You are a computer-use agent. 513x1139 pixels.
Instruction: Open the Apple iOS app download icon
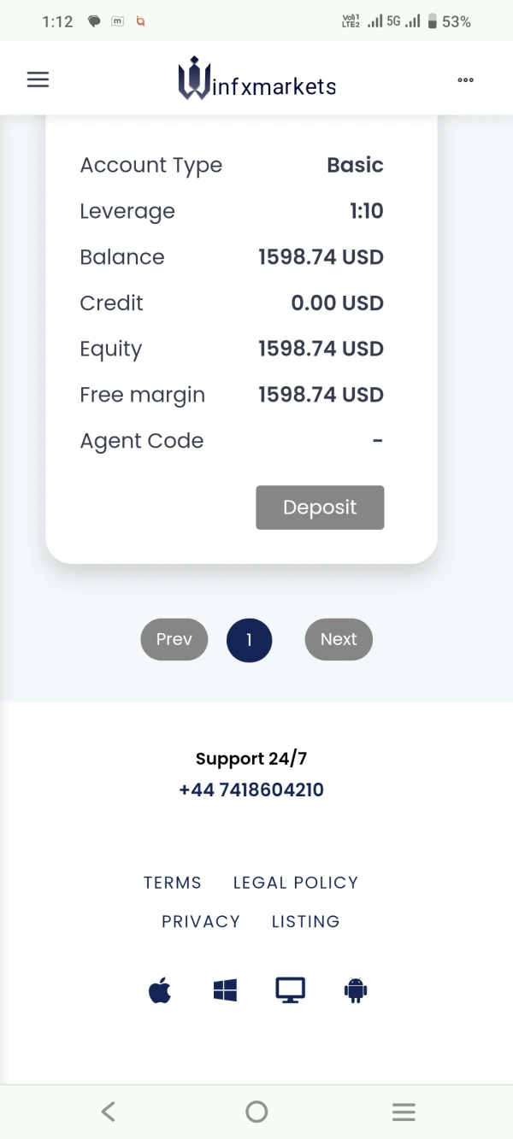pyautogui.click(x=160, y=990)
